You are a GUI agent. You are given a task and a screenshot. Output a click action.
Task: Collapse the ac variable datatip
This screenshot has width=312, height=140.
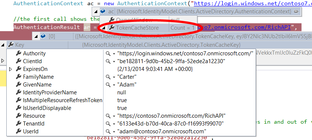tap(96, 12)
